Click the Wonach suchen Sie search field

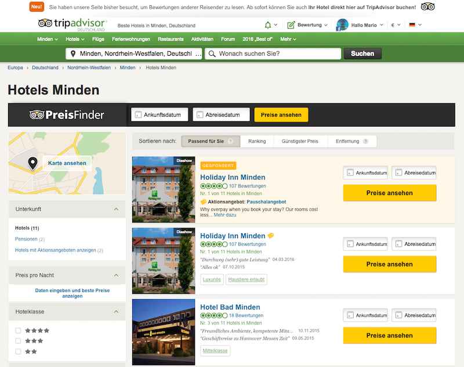(273, 53)
